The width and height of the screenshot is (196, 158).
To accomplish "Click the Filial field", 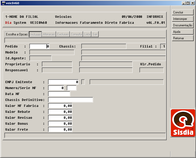I will (x=163, y=46).
